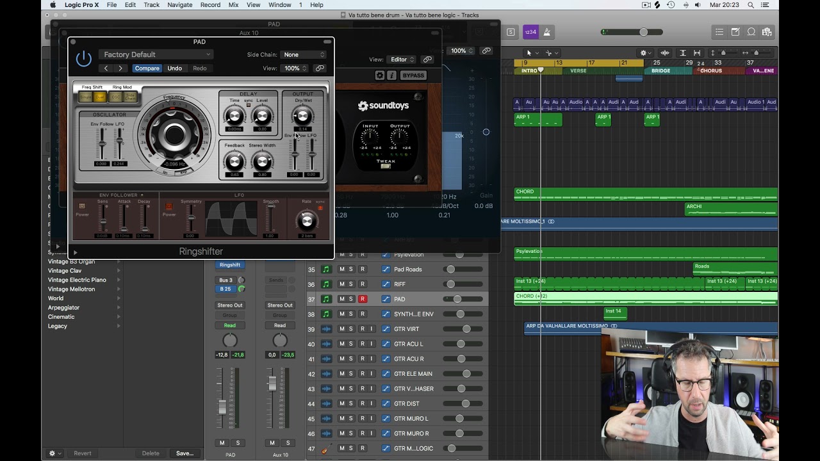Viewport: 820px width, 461px height.
Task: Solo the Pad Roads track
Action: click(351, 270)
